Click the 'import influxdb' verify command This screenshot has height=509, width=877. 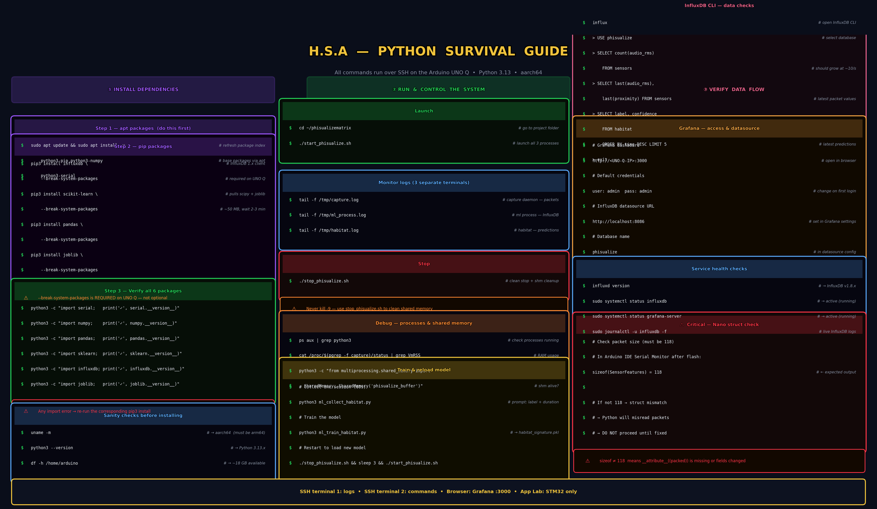pos(107,369)
